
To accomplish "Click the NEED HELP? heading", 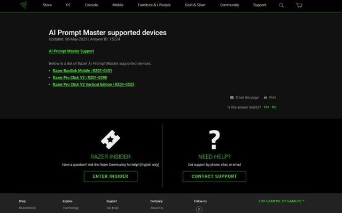I will (x=214, y=157).
